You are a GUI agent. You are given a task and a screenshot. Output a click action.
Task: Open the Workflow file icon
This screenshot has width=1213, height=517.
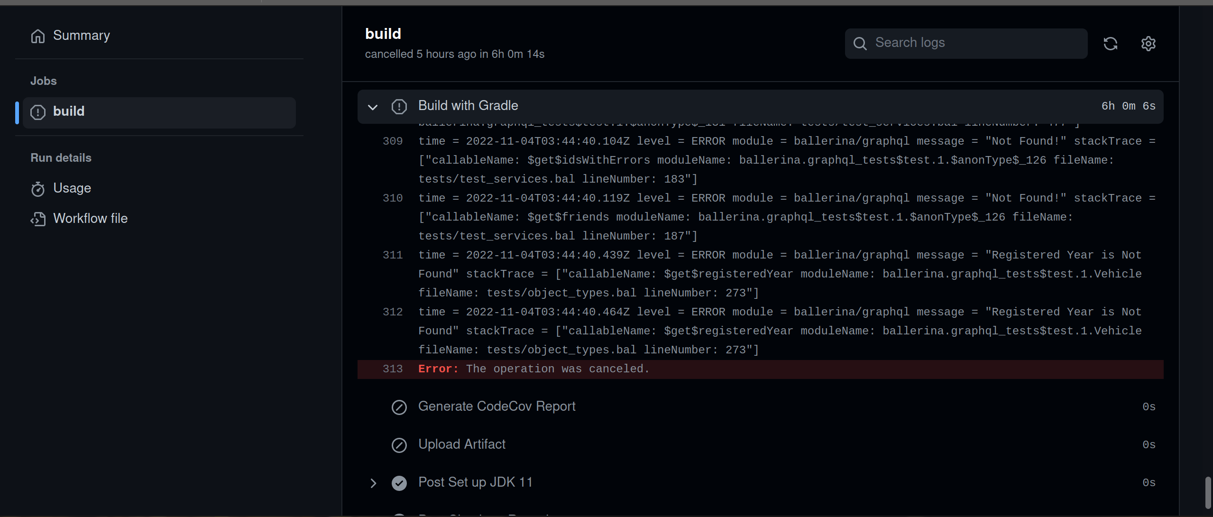[38, 219]
